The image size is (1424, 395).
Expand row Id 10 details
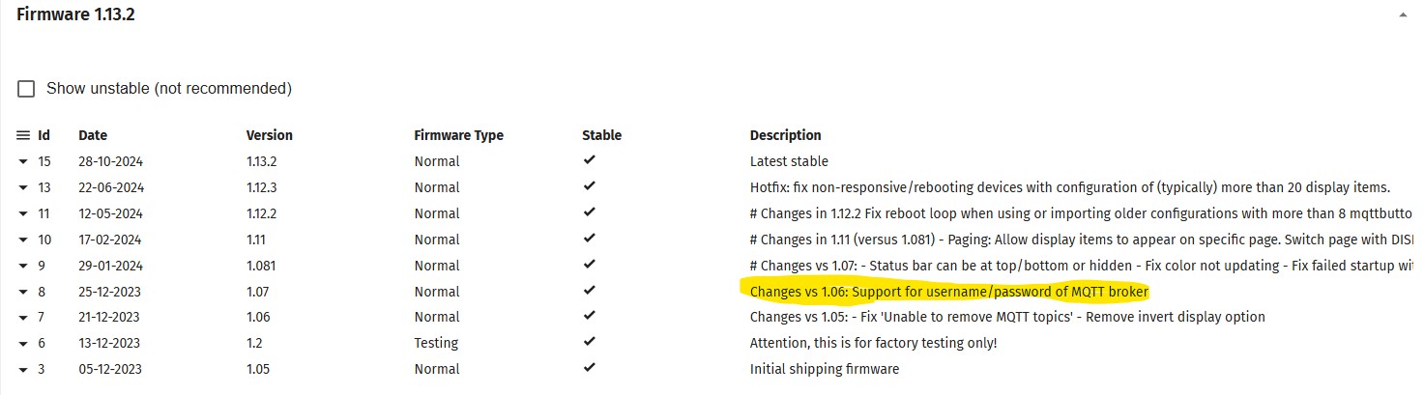point(24,240)
